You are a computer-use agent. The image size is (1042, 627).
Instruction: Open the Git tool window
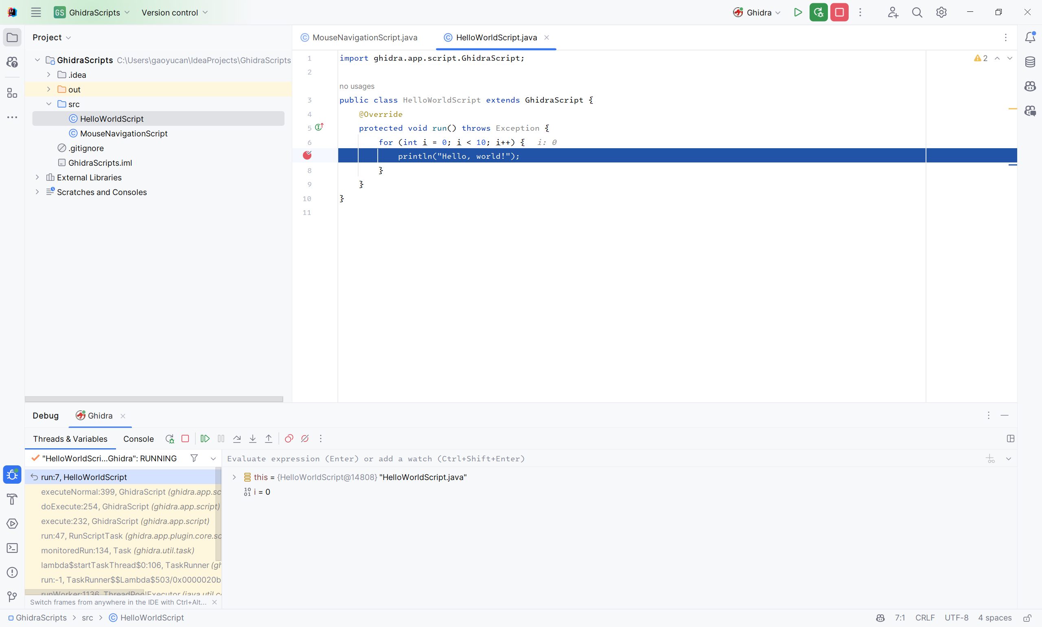(12, 596)
